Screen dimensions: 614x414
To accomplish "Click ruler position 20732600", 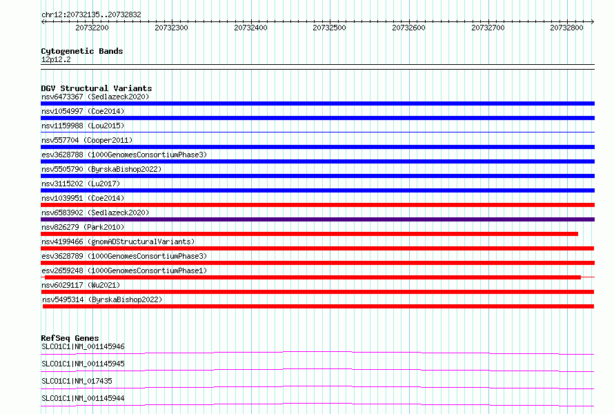I will tap(409, 28).
